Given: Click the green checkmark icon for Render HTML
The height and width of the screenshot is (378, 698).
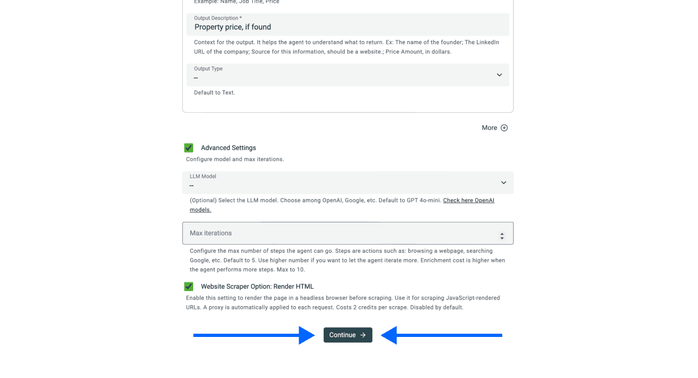Looking at the screenshot, I should coord(188,286).
